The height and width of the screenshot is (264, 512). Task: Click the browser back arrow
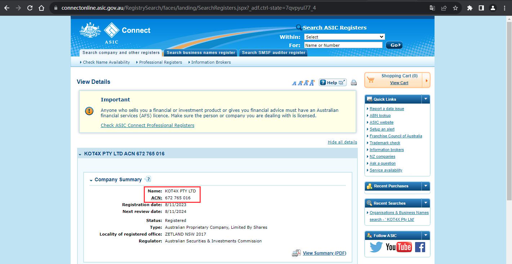coord(7,8)
